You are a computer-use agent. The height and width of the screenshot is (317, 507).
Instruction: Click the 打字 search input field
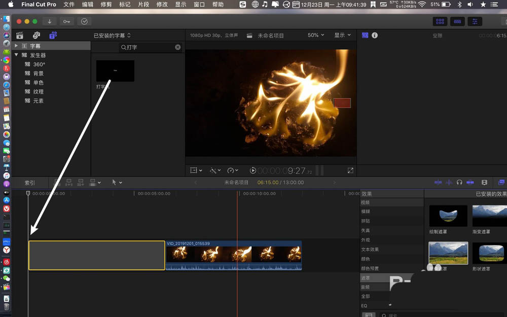point(151,47)
